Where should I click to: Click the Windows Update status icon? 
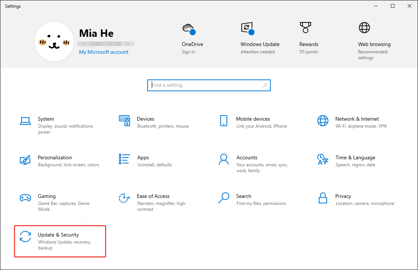pyautogui.click(x=247, y=28)
